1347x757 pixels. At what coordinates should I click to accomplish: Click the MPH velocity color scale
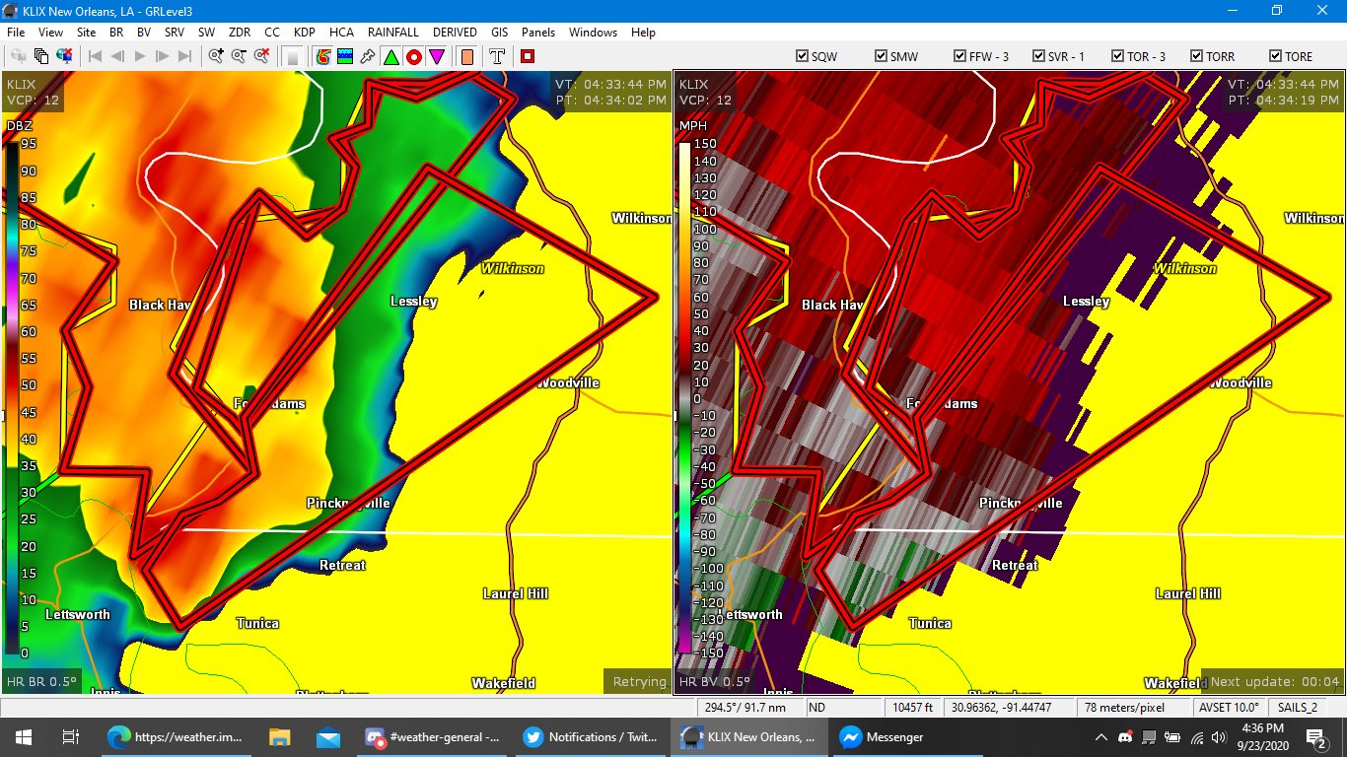[x=684, y=399]
